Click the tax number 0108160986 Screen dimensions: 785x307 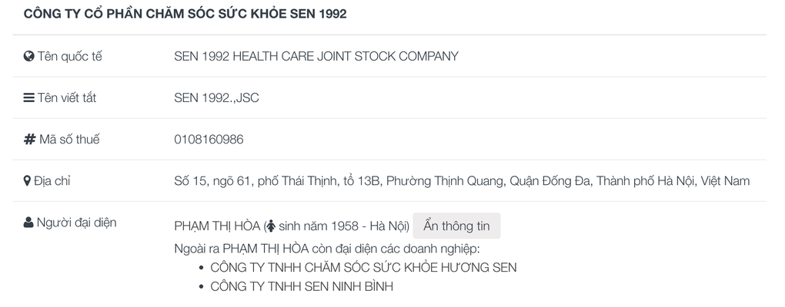(x=209, y=139)
